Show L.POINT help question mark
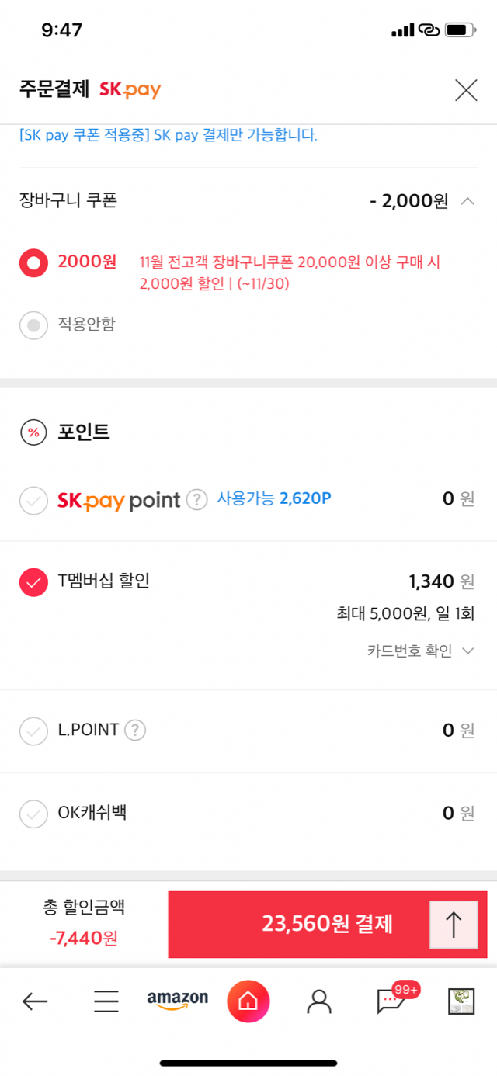The height and width of the screenshot is (1076, 497). [135, 730]
